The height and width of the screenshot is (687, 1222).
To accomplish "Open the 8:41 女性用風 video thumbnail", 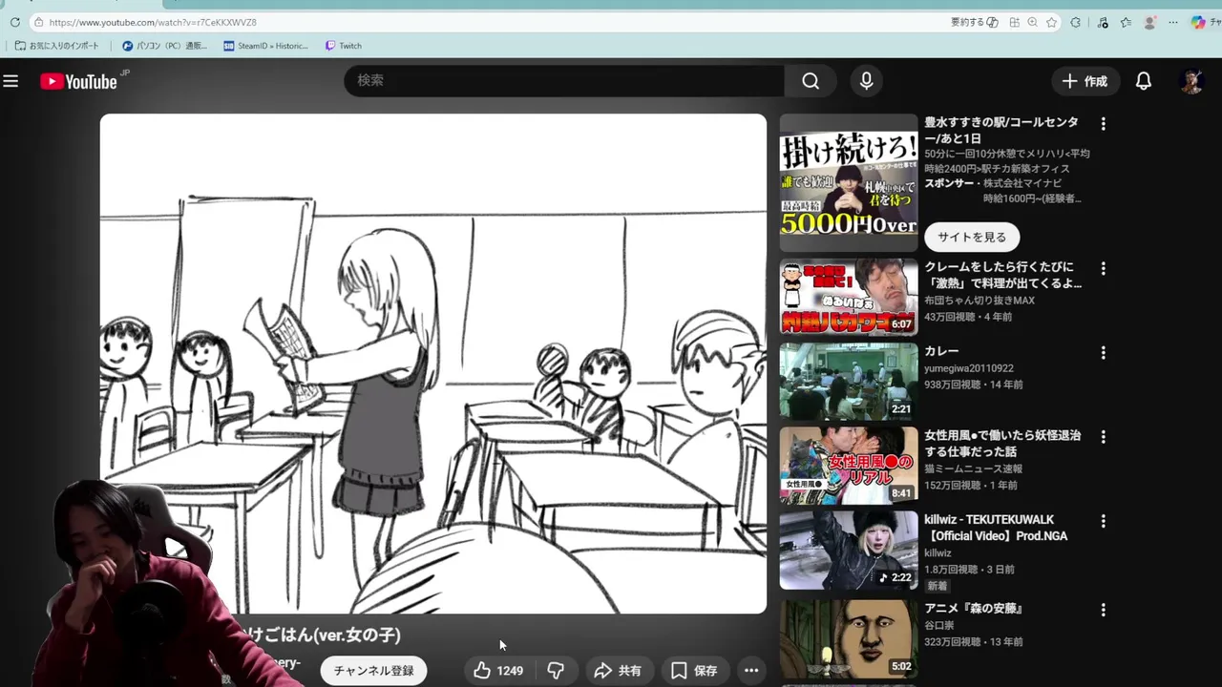I will (849, 466).
